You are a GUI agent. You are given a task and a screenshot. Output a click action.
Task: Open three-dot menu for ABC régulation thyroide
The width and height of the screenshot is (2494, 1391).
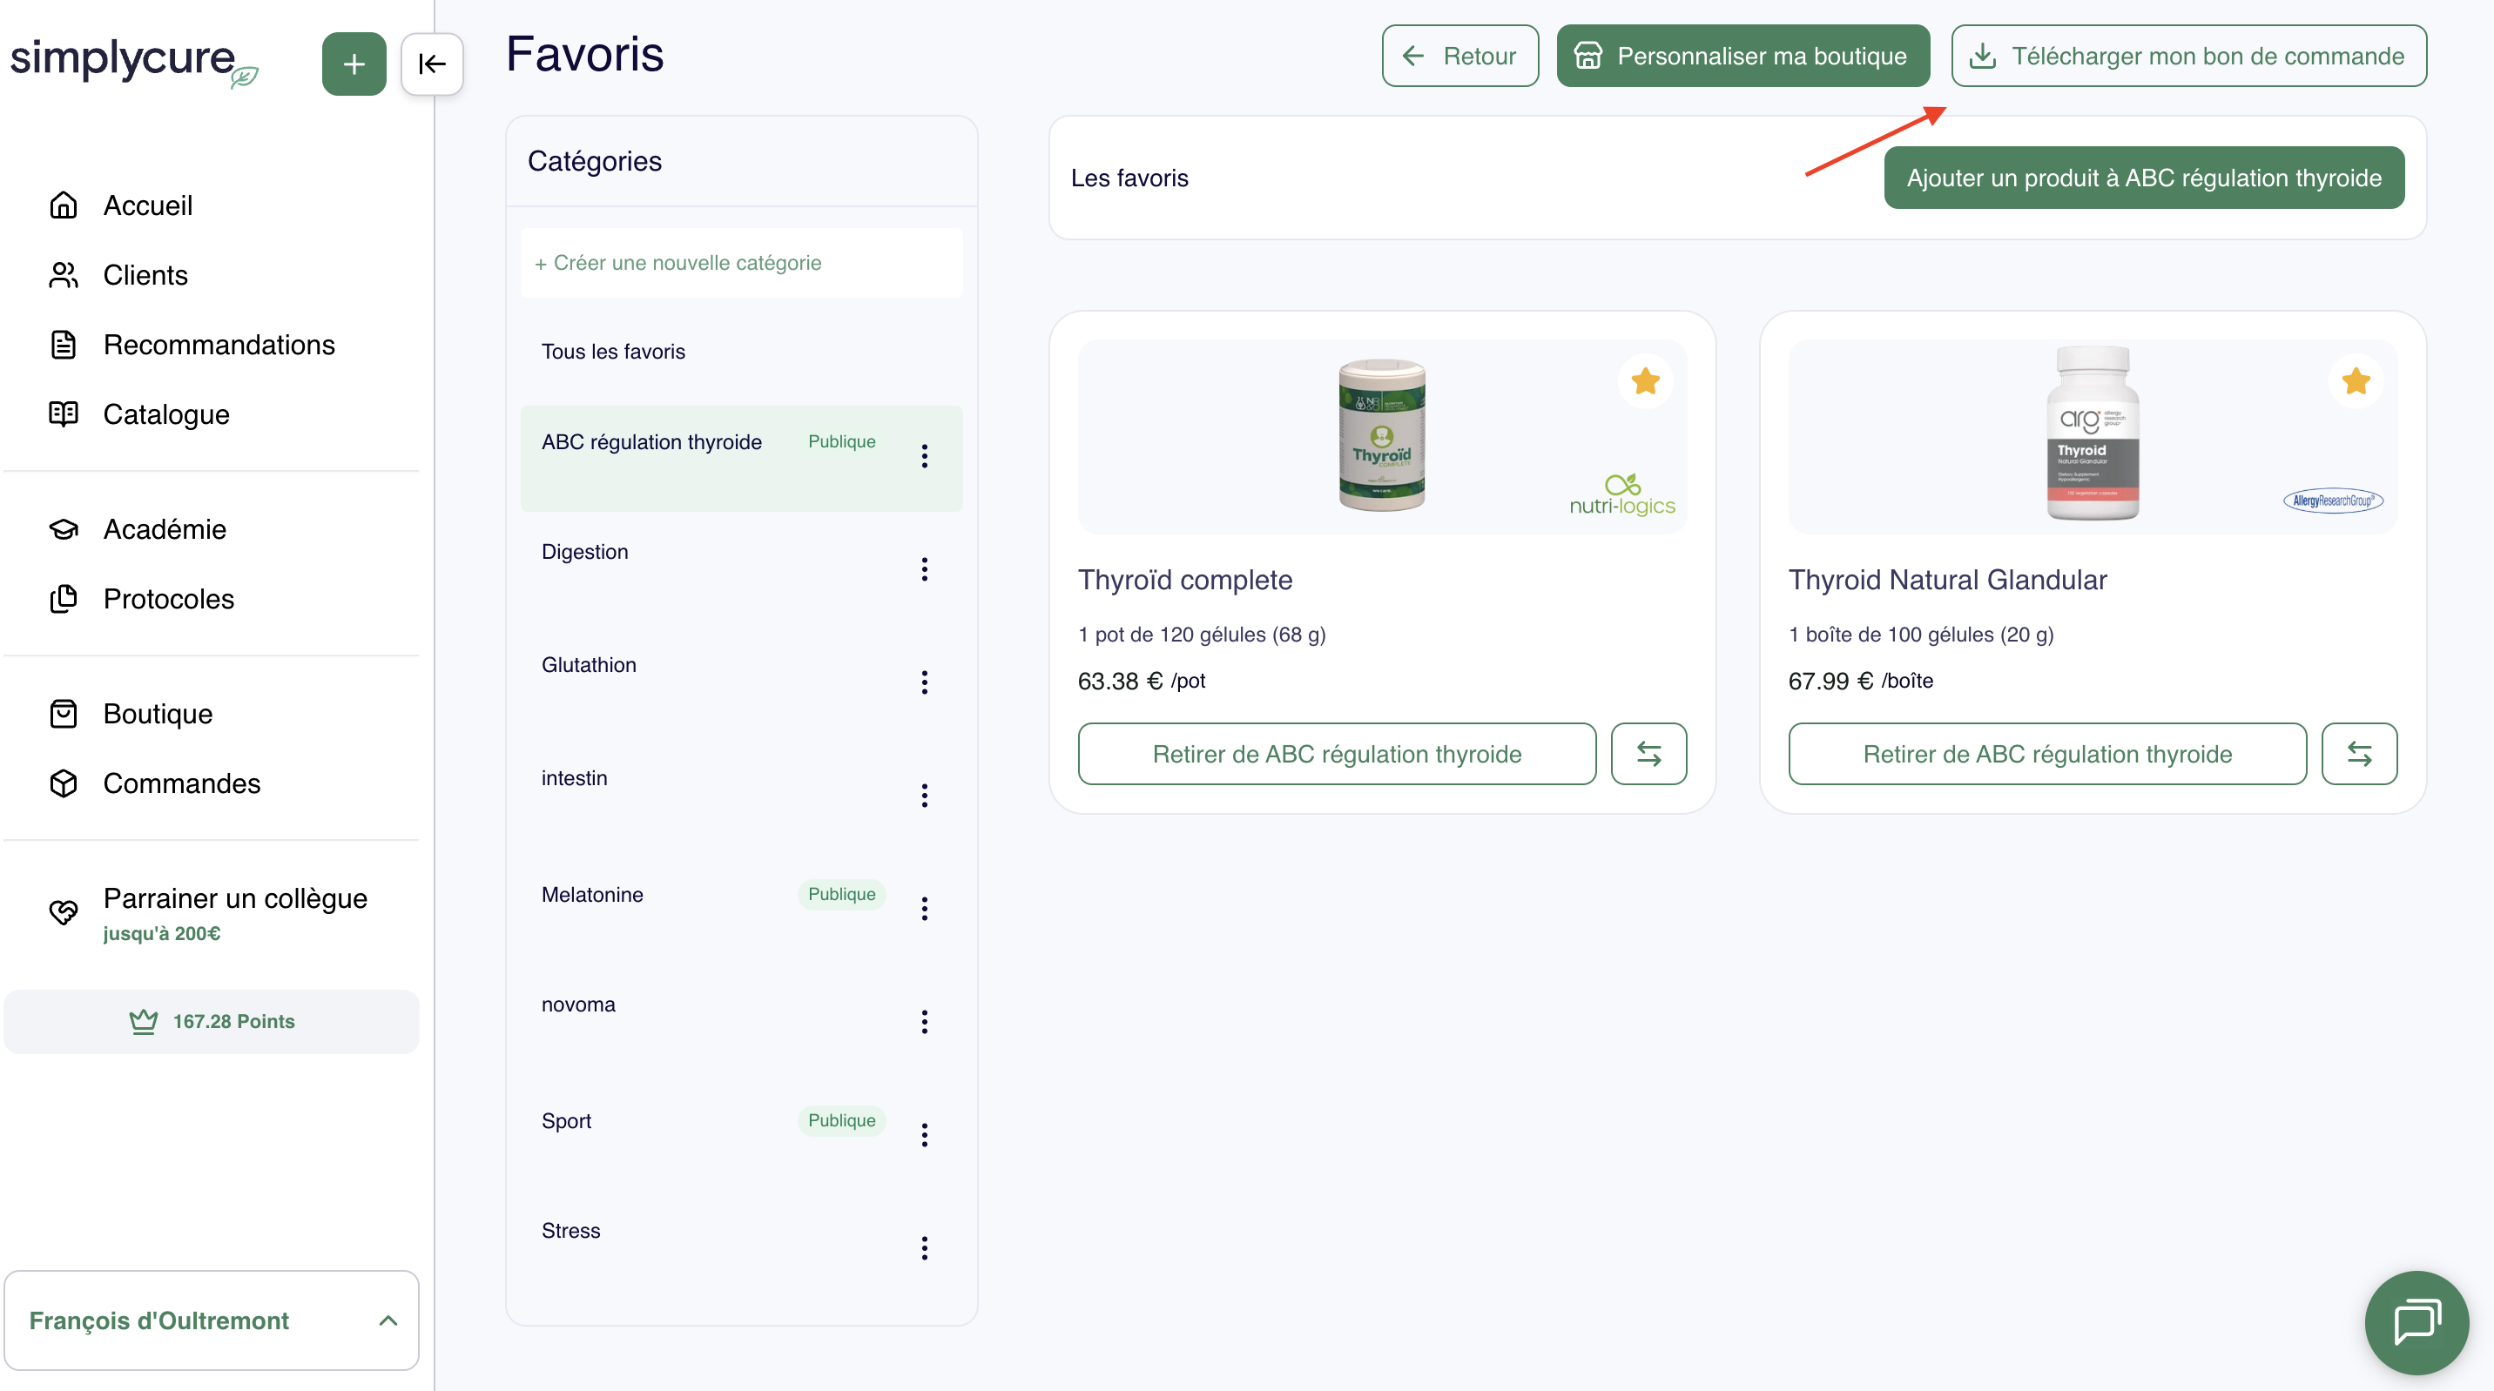pos(924,456)
